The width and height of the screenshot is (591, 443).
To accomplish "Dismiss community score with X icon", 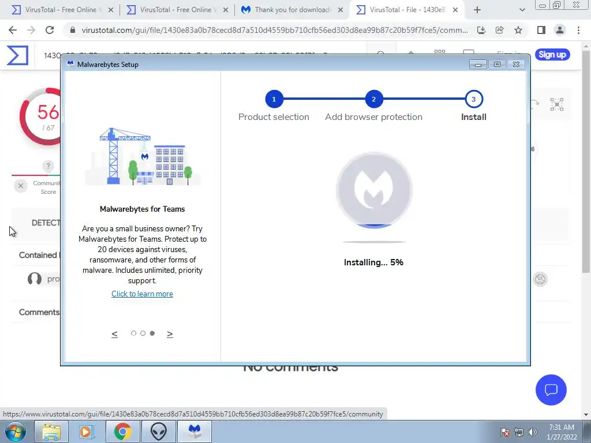I will tap(21, 186).
